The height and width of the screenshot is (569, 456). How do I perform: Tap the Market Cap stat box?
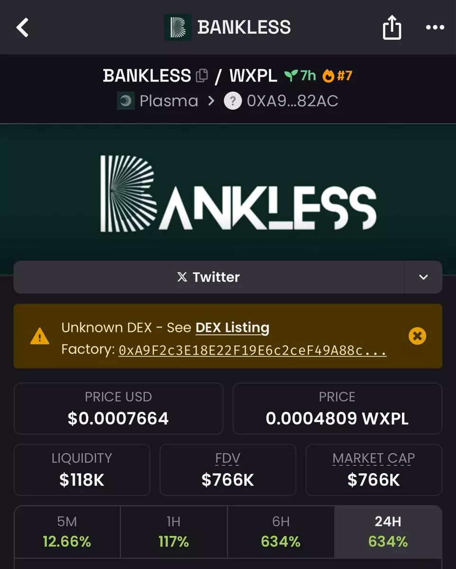click(x=374, y=469)
